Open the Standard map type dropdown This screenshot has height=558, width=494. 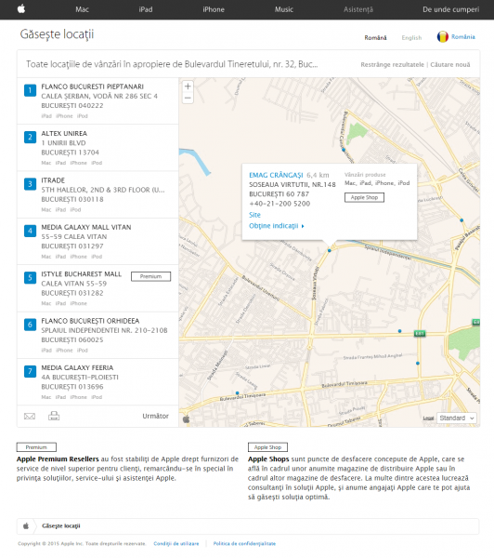[457, 418]
